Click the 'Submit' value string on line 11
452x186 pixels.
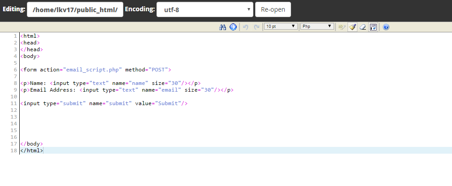coord(168,103)
